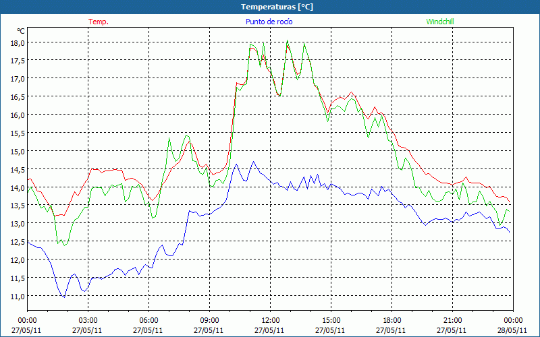Click the 06:00 time axis label

click(148, 321)
